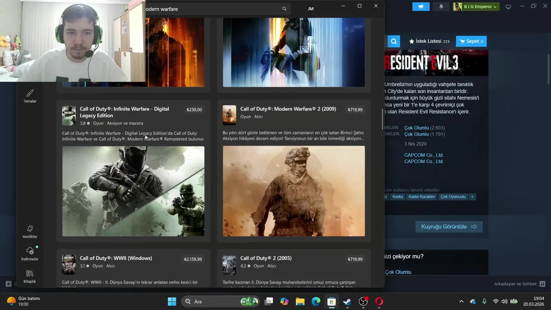Click Wi-Fi network tray icon
Screen dimensions: 551x310
tap(495, 301)
